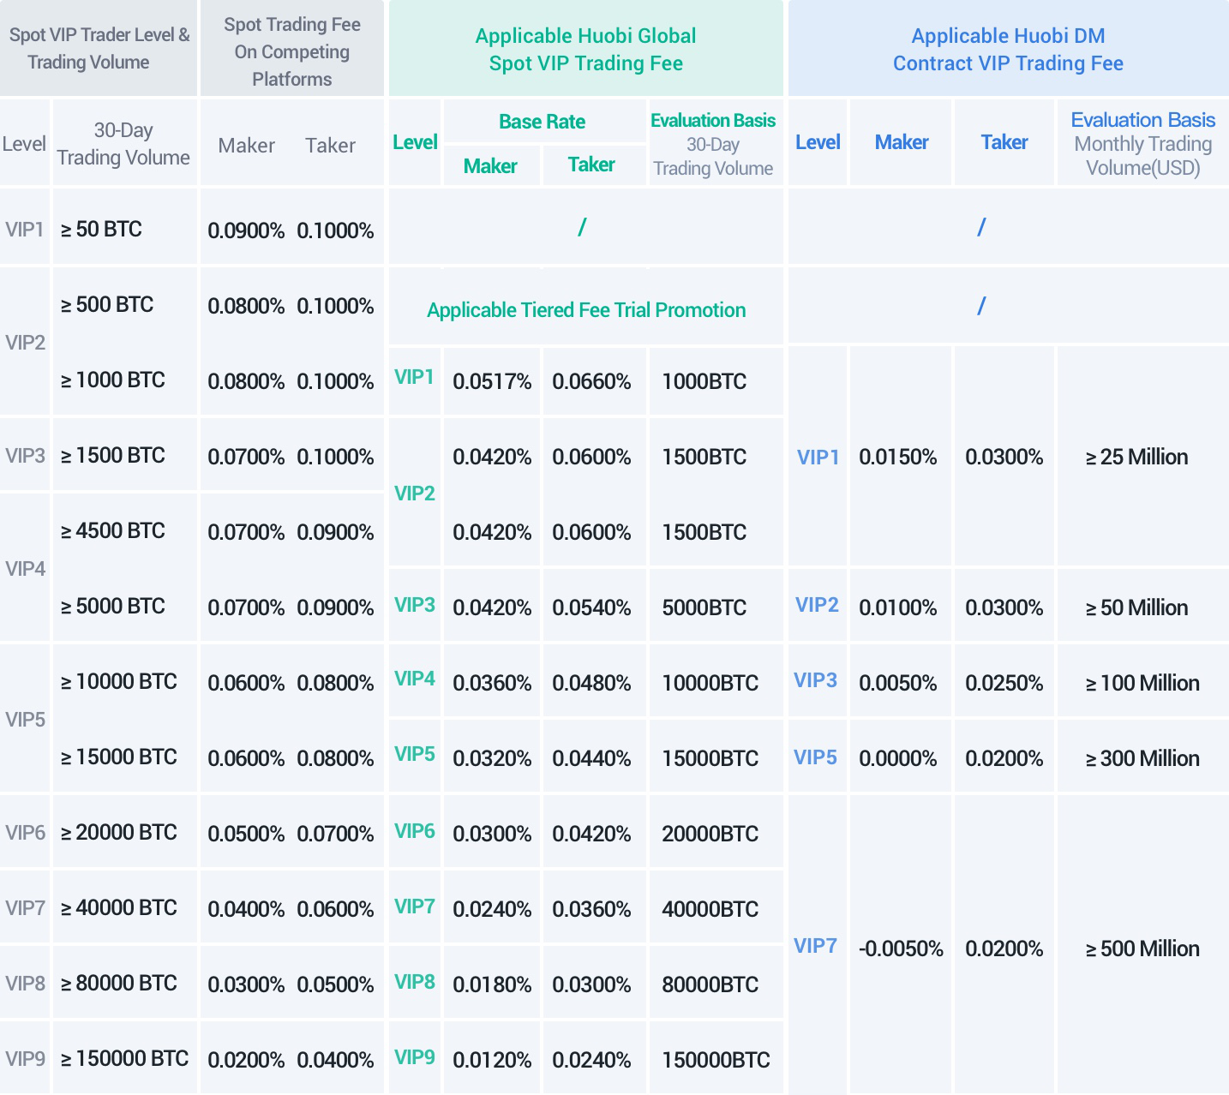The width and height of the screenshot is (1229, 1095).
Task: Click the 'Spot VIP Trader Level & Trading Volume' header
Action: point(99,48)
